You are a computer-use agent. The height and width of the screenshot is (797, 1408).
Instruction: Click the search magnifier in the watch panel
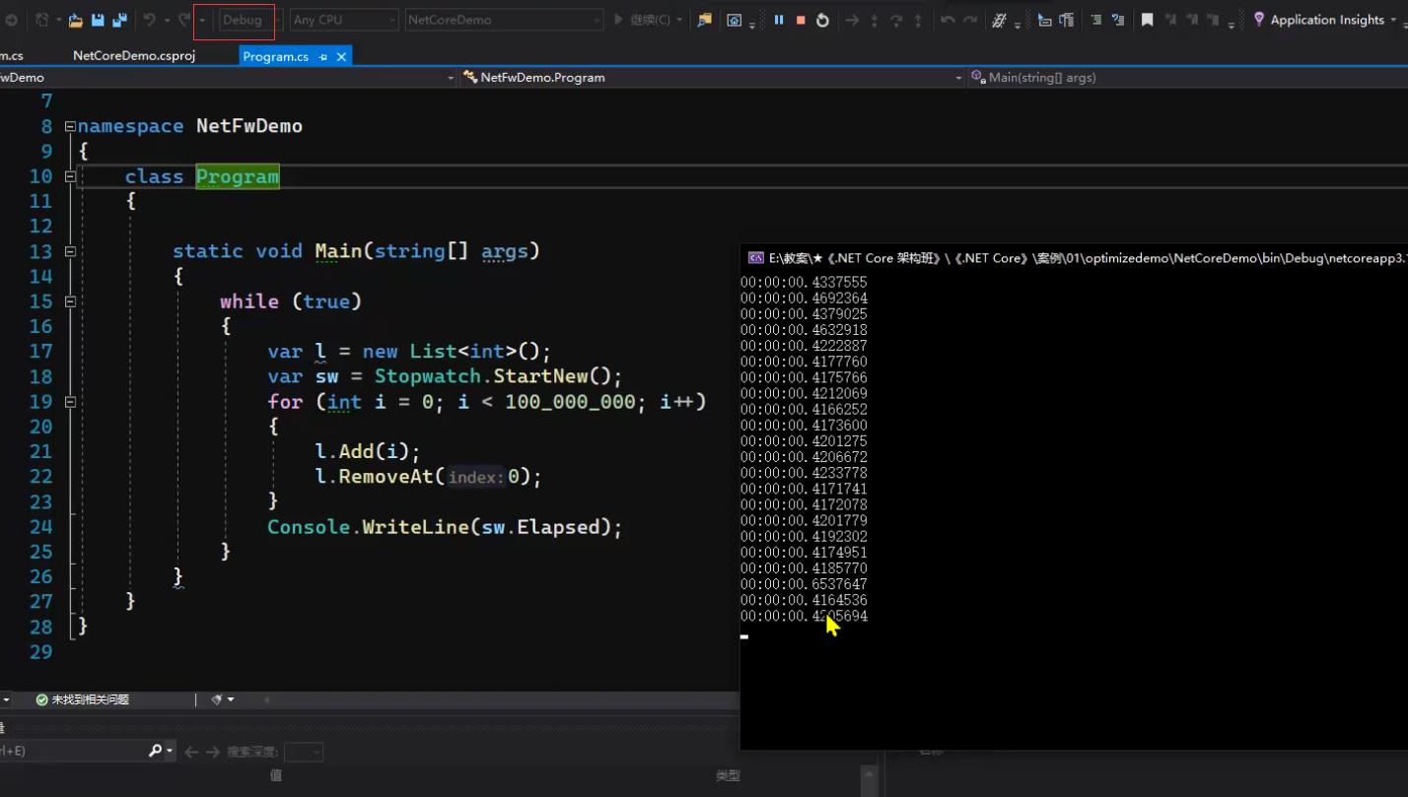pos(155,752)
